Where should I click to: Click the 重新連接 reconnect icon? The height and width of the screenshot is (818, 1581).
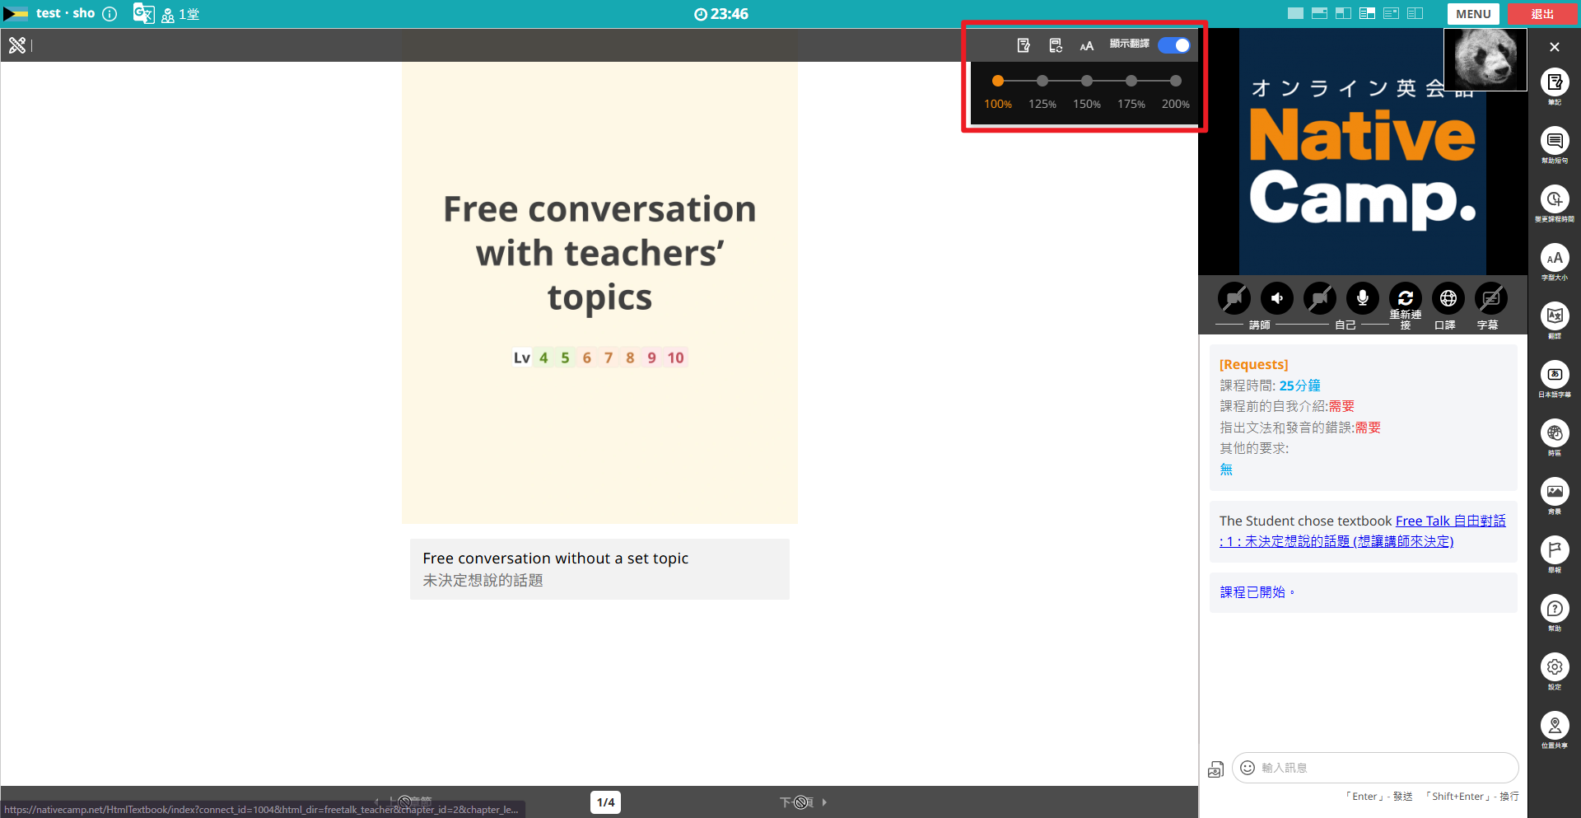pyautogui.click(x=1406, y=298)
